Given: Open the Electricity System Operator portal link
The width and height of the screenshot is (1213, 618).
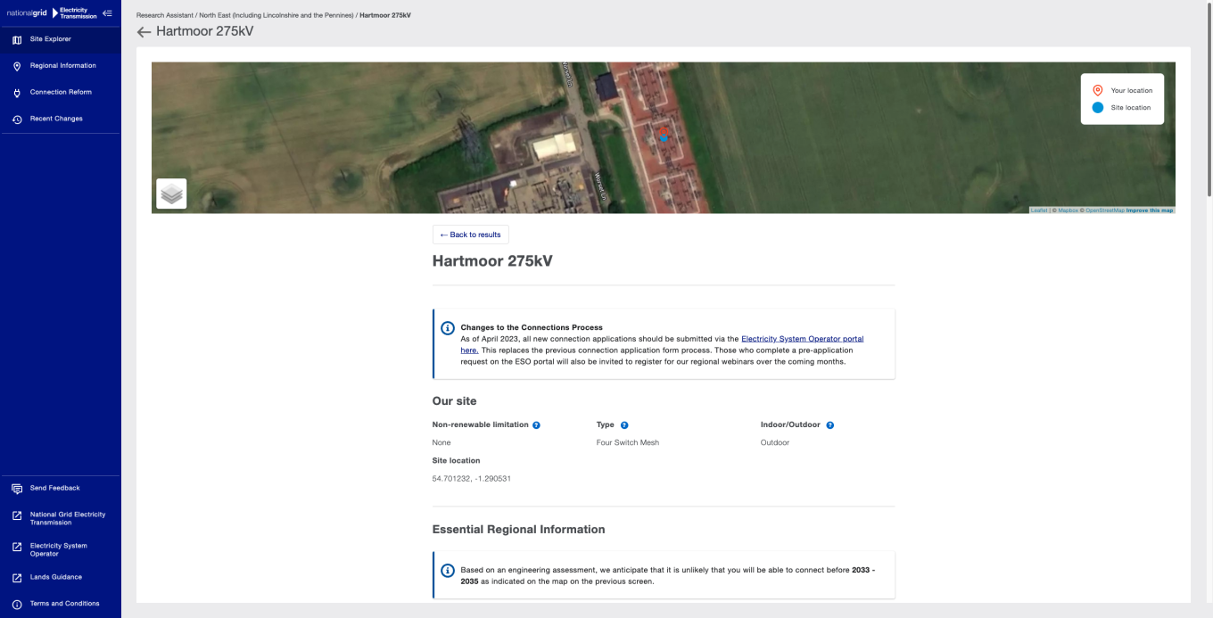Looking at the screenshot, I should coord(802,339).
